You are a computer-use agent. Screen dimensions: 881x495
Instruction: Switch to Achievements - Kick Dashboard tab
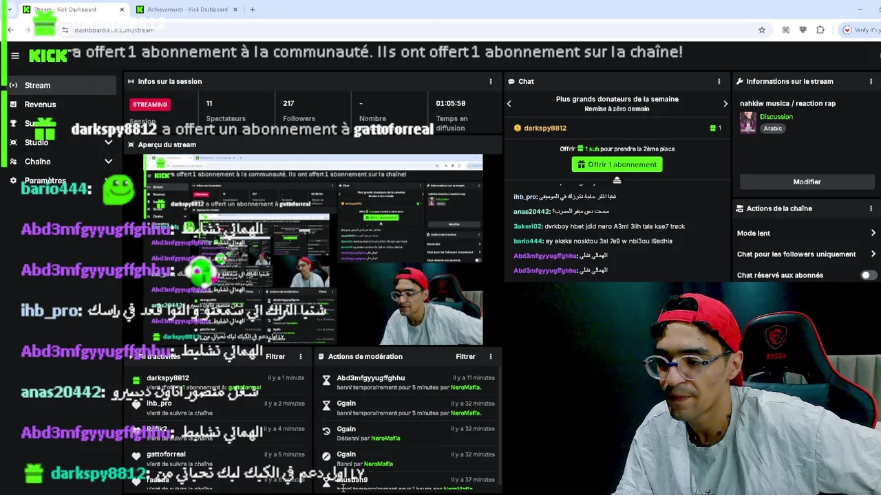tap(187, 10)
